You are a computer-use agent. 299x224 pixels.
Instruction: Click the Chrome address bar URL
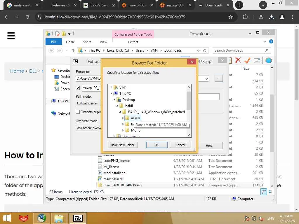(115, 17)
